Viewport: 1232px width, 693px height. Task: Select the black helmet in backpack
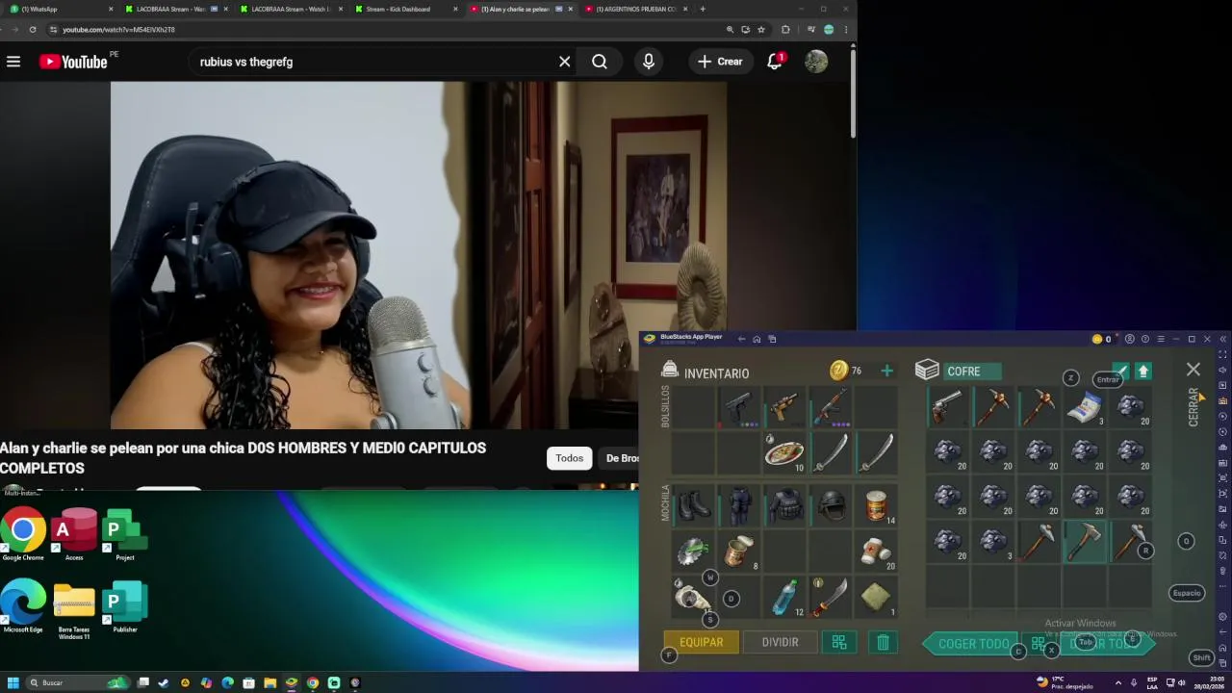(x=831, y=504)
